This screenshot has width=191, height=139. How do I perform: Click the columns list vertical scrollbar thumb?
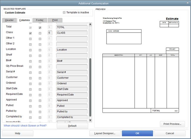tap(90, 87)
